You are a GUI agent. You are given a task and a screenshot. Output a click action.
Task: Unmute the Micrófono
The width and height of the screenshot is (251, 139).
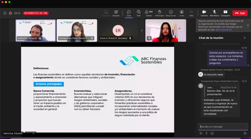(214, 13)
